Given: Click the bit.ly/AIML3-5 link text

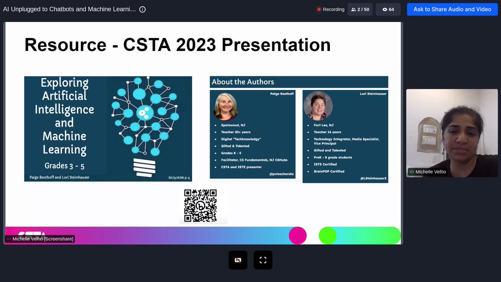Looking at the screenshot, I should [179, 178].
